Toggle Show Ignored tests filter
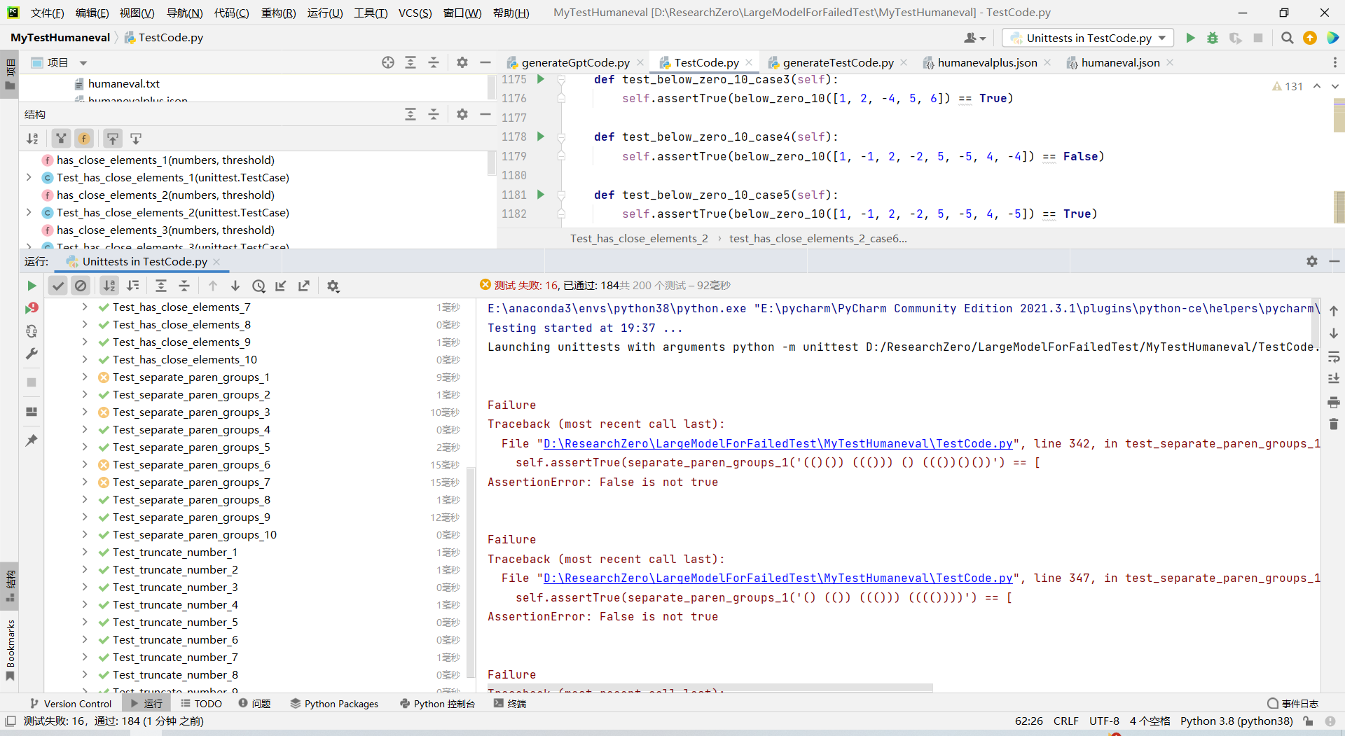Image resolution: width=1345 pixels, height=736 pixels. [x=81, y=286]
